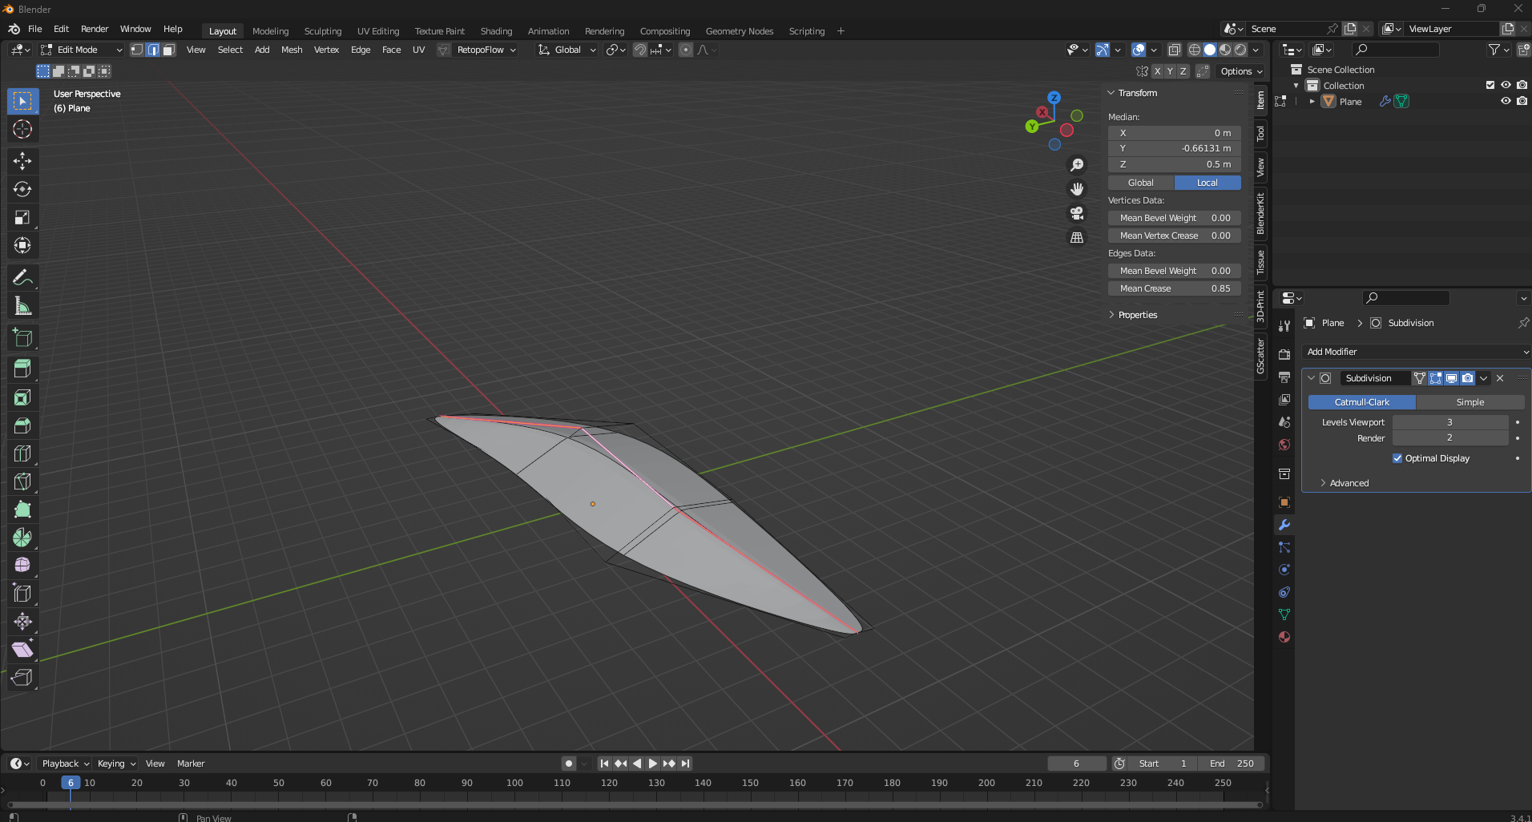Select the Smooth tool
This screenshot has height=822, width=1532.
tap(22, 566)
